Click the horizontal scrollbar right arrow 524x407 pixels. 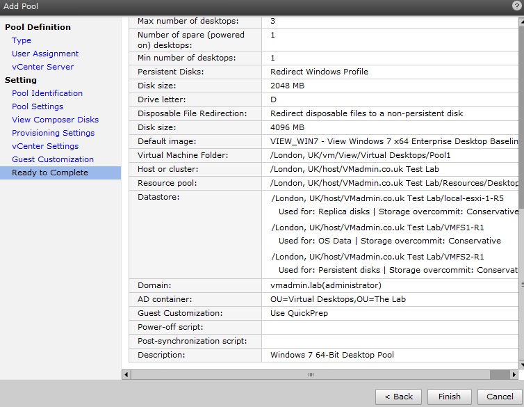pyautogui.click(x=514, y=374)
